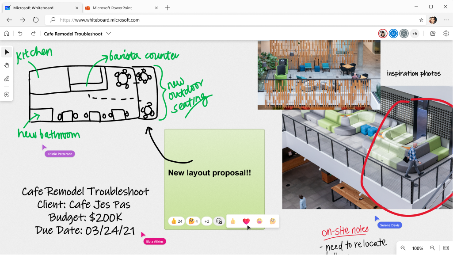The height and width of the screenshot is (255, 453).
Task: Pick the laughing face reaction
Action: click(x=259, y=221)
